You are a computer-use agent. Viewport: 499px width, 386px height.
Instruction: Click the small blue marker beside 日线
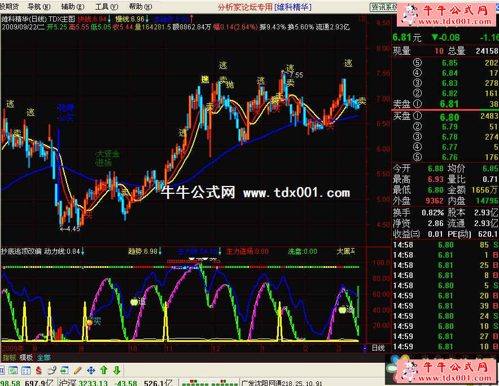pyautogui.click(x=365, y=348)
